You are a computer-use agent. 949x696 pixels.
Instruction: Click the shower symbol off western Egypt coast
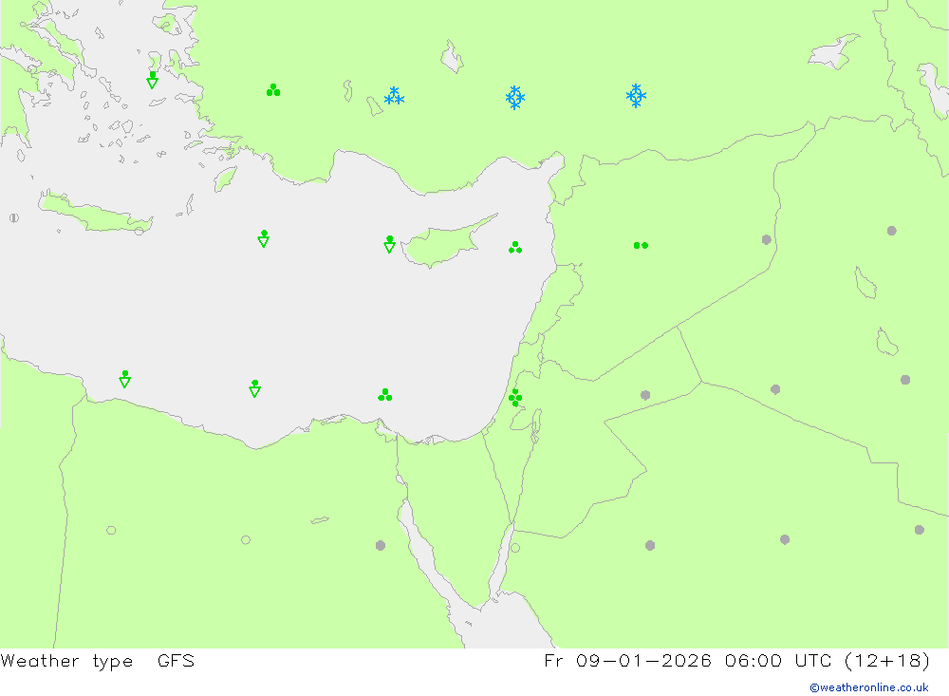[254, 388]
